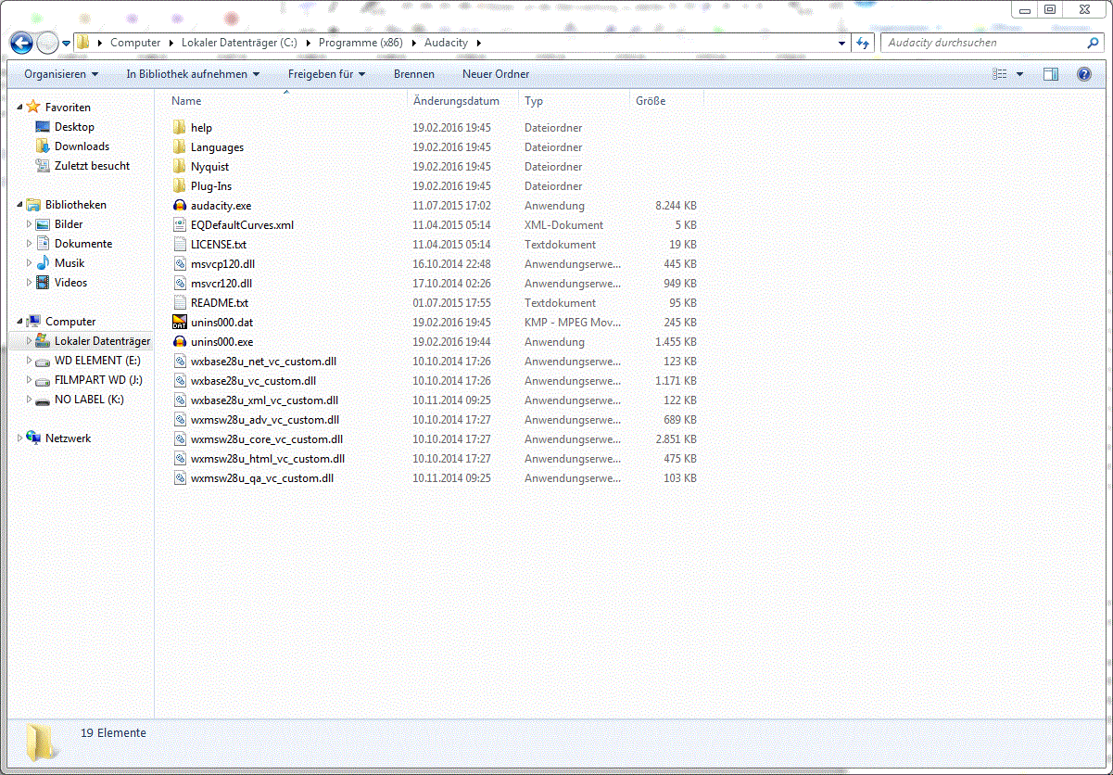The width and height of the screenshot is (1113, 775).
Task: Click the change view icon button
Action: tap(1000, 74)
